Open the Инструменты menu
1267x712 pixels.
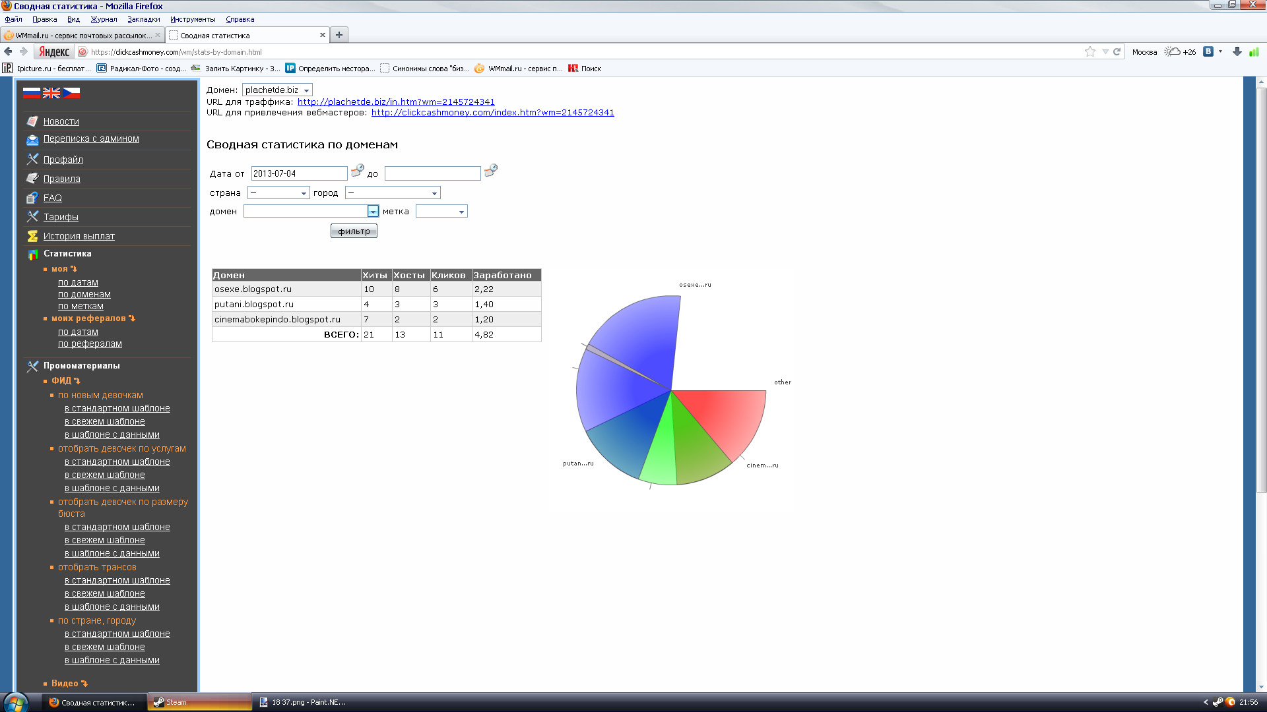[x=193, y=19]
